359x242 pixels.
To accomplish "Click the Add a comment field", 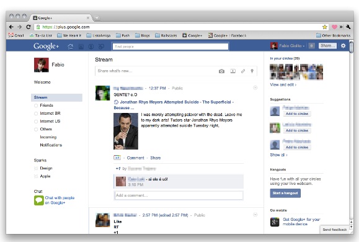I will [x=179, y=195].
